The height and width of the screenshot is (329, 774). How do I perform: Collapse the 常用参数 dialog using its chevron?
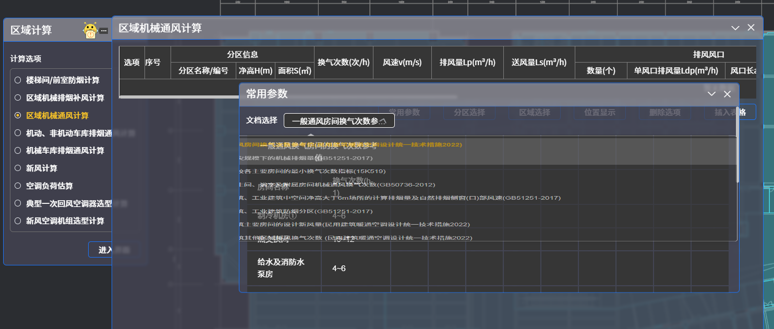click(711, 94)
